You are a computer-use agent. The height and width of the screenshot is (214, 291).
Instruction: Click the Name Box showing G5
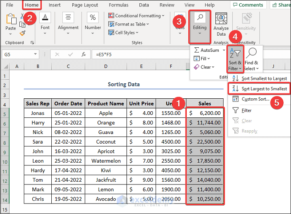click(18, 55)
